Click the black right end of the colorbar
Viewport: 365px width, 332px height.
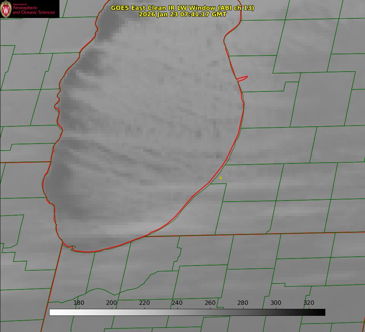click(x=322, y=312)
